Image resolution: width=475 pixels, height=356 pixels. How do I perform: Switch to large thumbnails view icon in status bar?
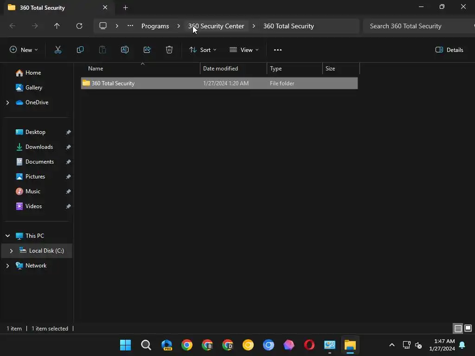pos(468,328)
